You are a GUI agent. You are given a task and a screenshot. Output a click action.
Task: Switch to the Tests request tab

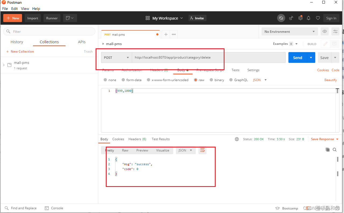(x=235, y=70)
